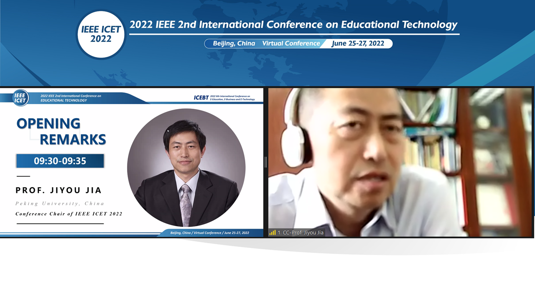Screen dimensions: 535x301
Task: Click the slide footer date and location text
Action: [210, 233]
